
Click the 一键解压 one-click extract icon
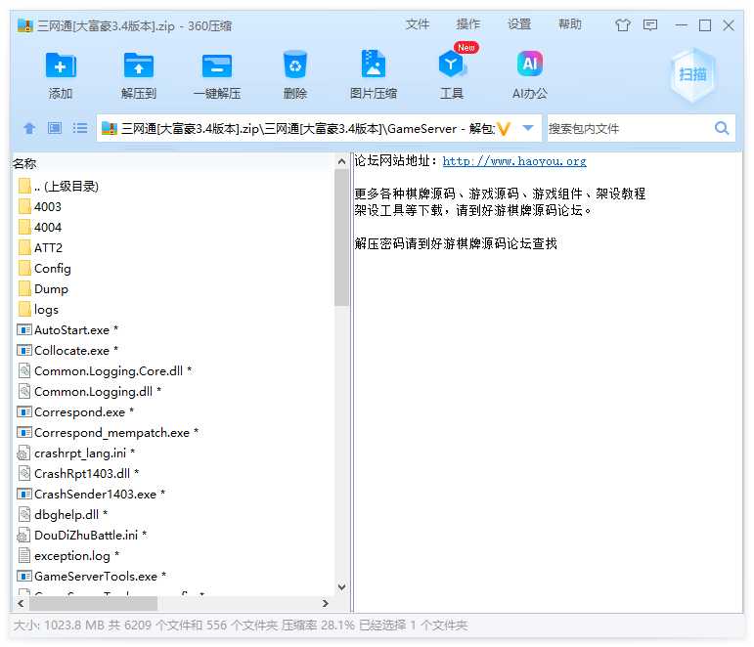217,65
